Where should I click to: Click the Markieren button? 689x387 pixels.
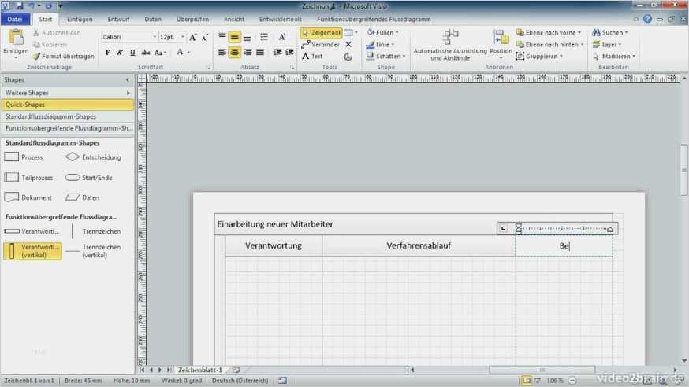pyautogui.click(x=614, y=57)
